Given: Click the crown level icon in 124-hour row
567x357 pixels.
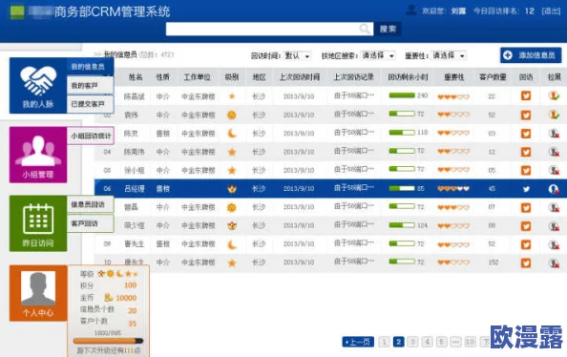Looking at the screenshot, I should click(x=232, y=225).
